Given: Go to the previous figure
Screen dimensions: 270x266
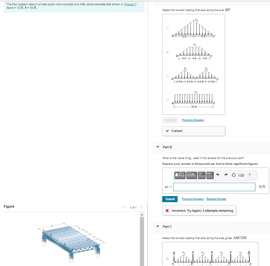Looking at the screenshot, I should pyautogui.click(x=124, y=207).
